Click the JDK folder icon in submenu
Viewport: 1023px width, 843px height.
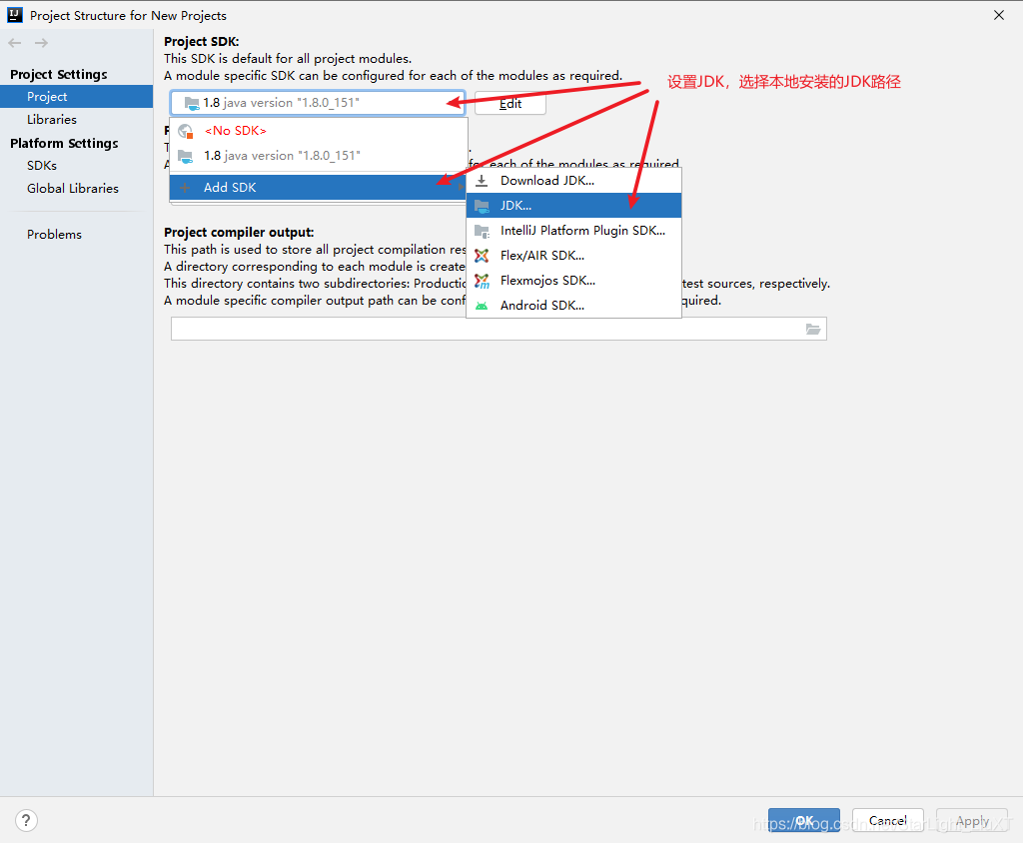(x=482, y=206)
